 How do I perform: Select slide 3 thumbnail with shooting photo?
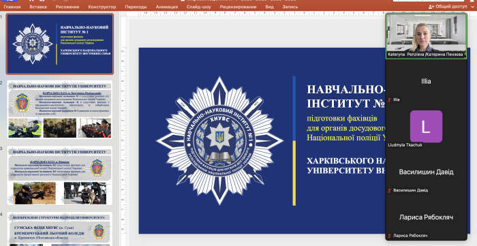60,175
